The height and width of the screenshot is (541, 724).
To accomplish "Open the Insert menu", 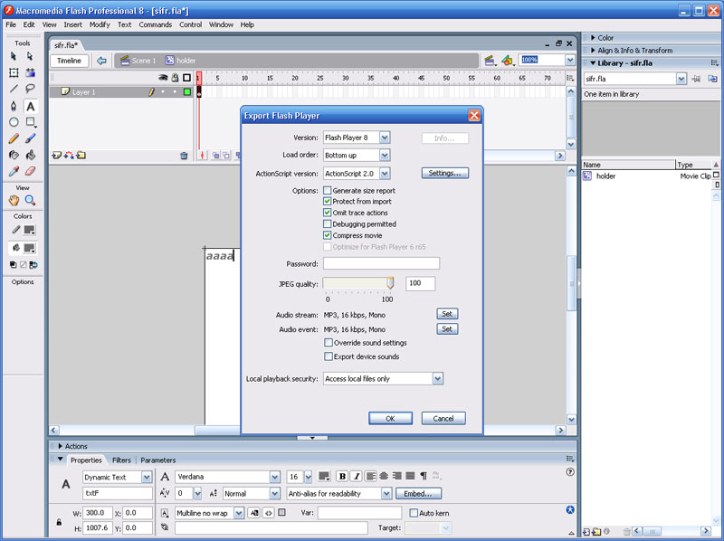I will tap(73, 24).
